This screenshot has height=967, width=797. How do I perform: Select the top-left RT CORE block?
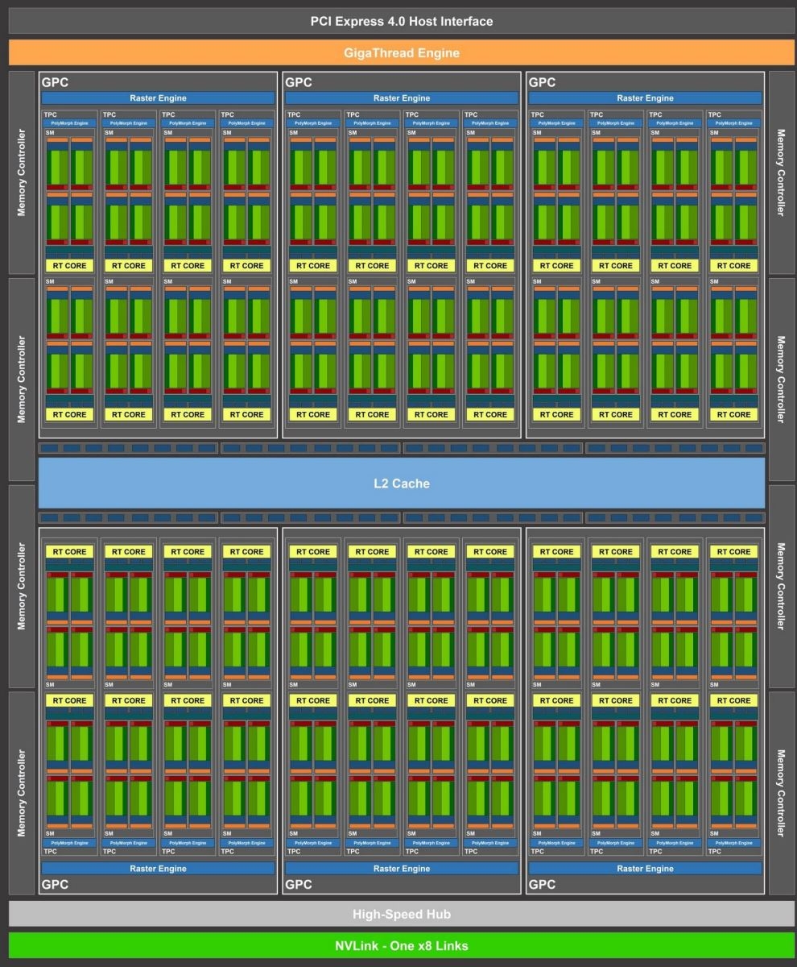pos(68,265)
